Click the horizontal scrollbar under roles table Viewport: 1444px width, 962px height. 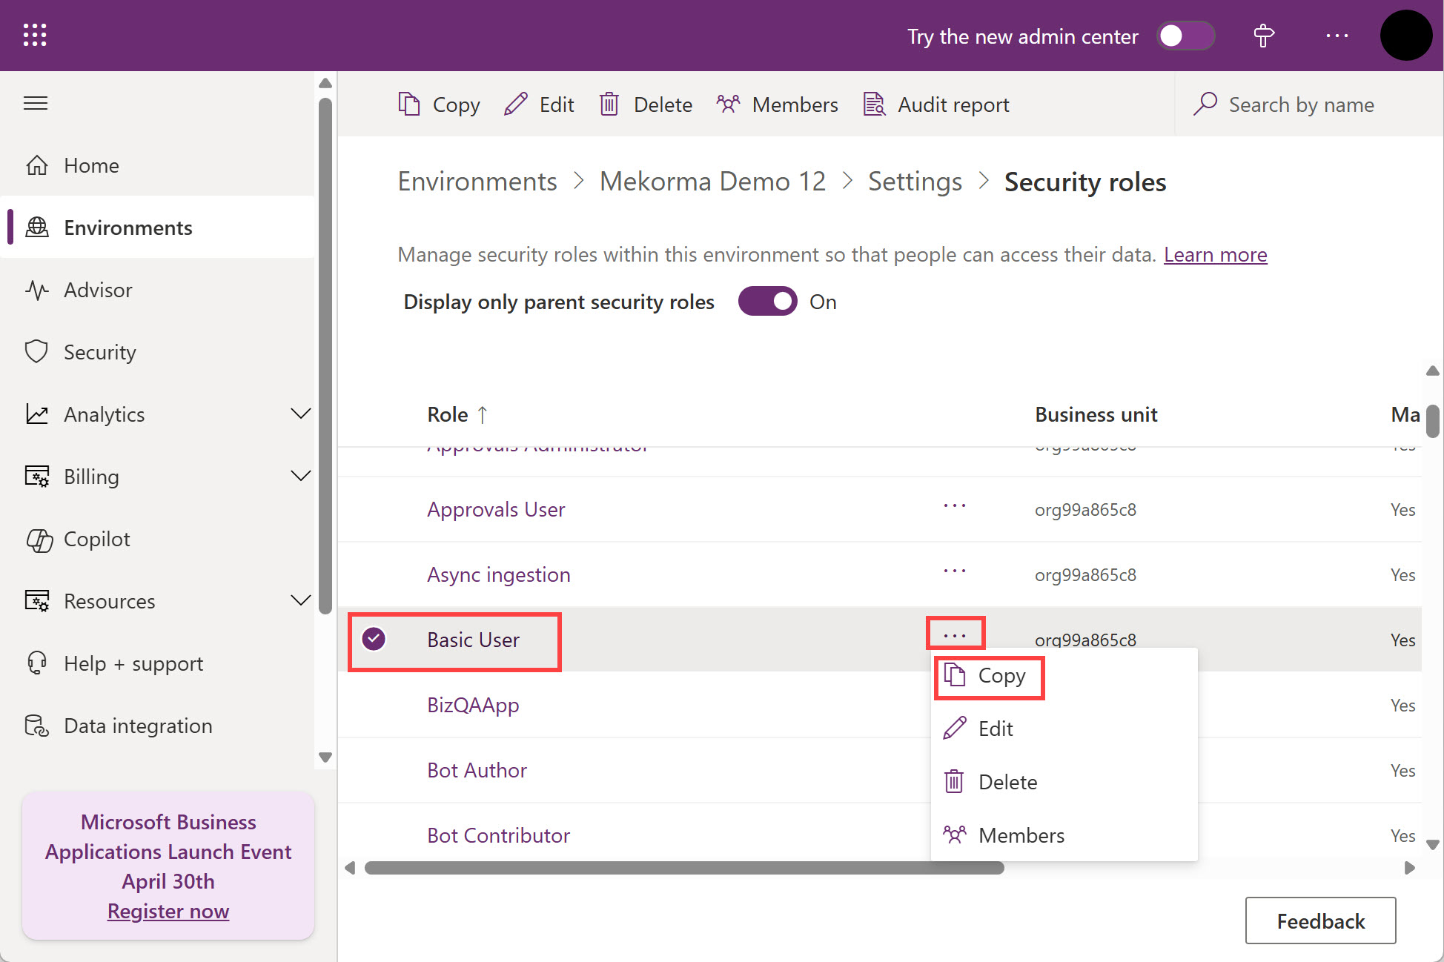[683, 868]
